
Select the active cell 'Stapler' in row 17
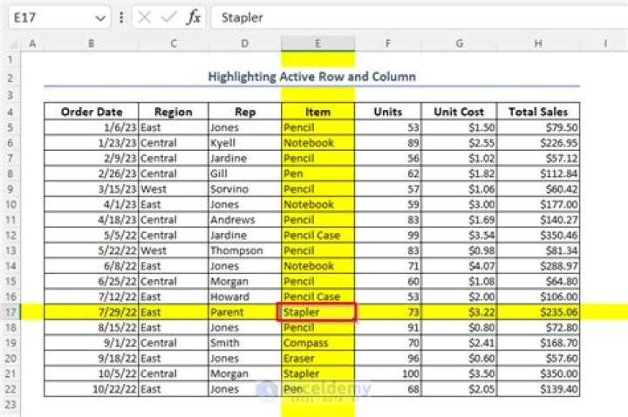tap(316, 312)
